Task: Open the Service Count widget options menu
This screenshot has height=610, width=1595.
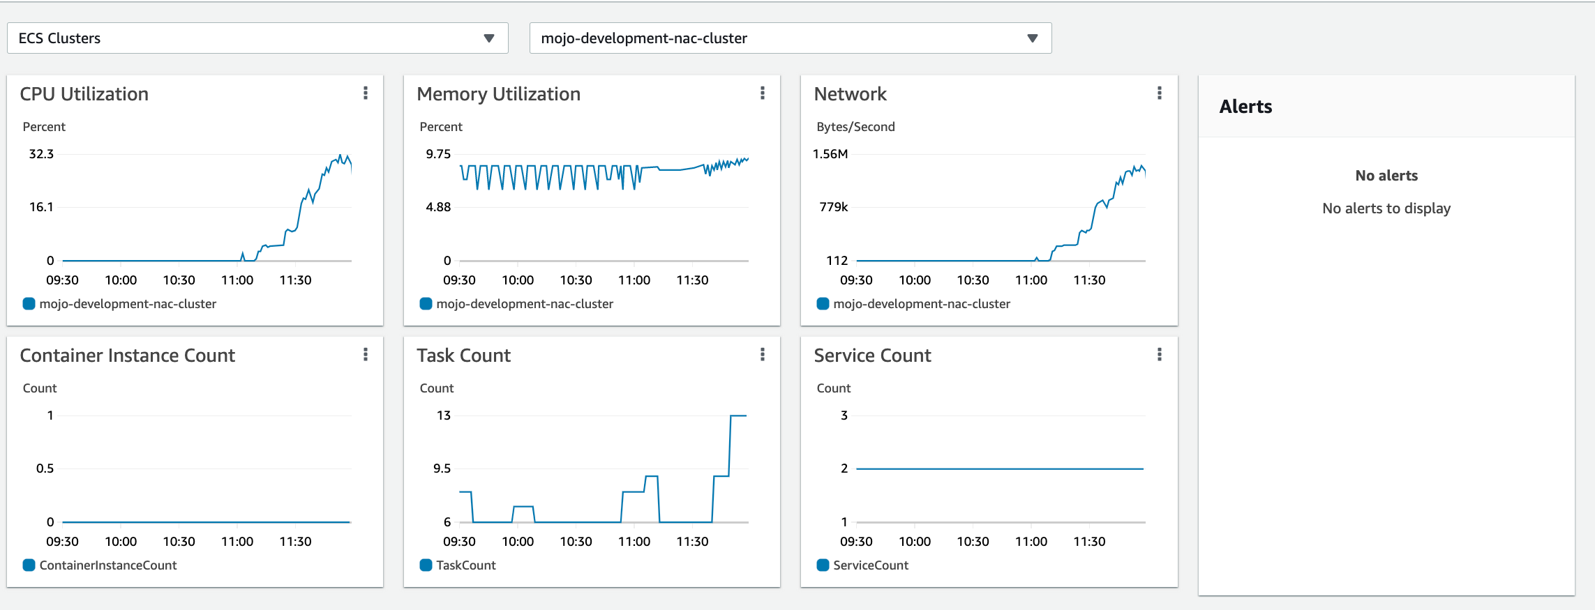Action: pyautogui.click(x=1160, y=355)
